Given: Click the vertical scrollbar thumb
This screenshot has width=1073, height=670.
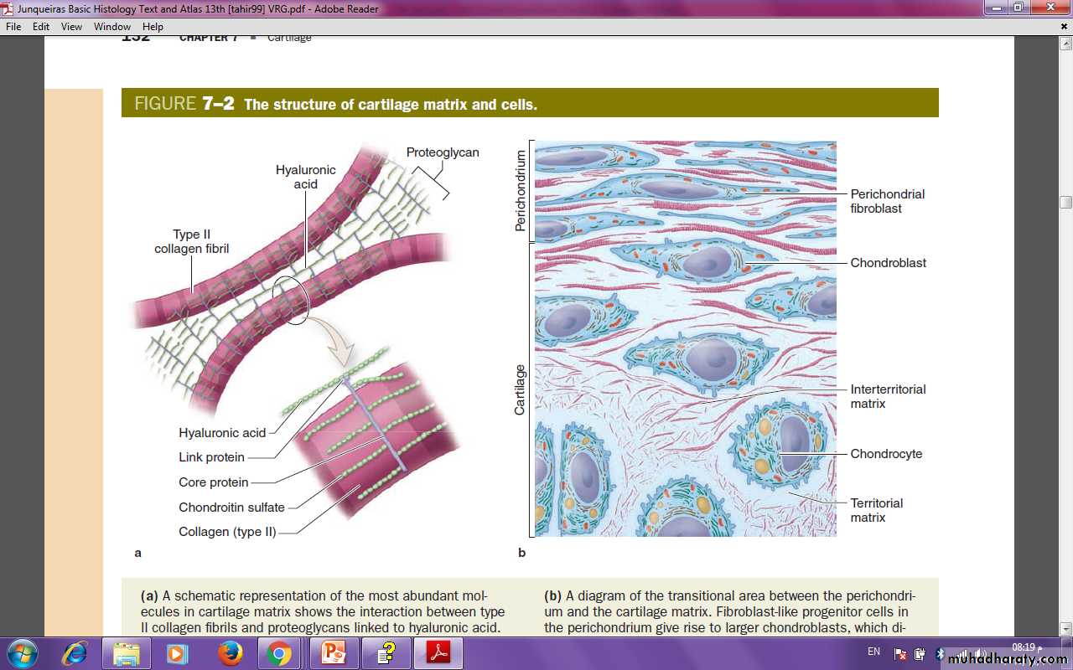Looking at the screenshot, I should (x=1065, y=202).
